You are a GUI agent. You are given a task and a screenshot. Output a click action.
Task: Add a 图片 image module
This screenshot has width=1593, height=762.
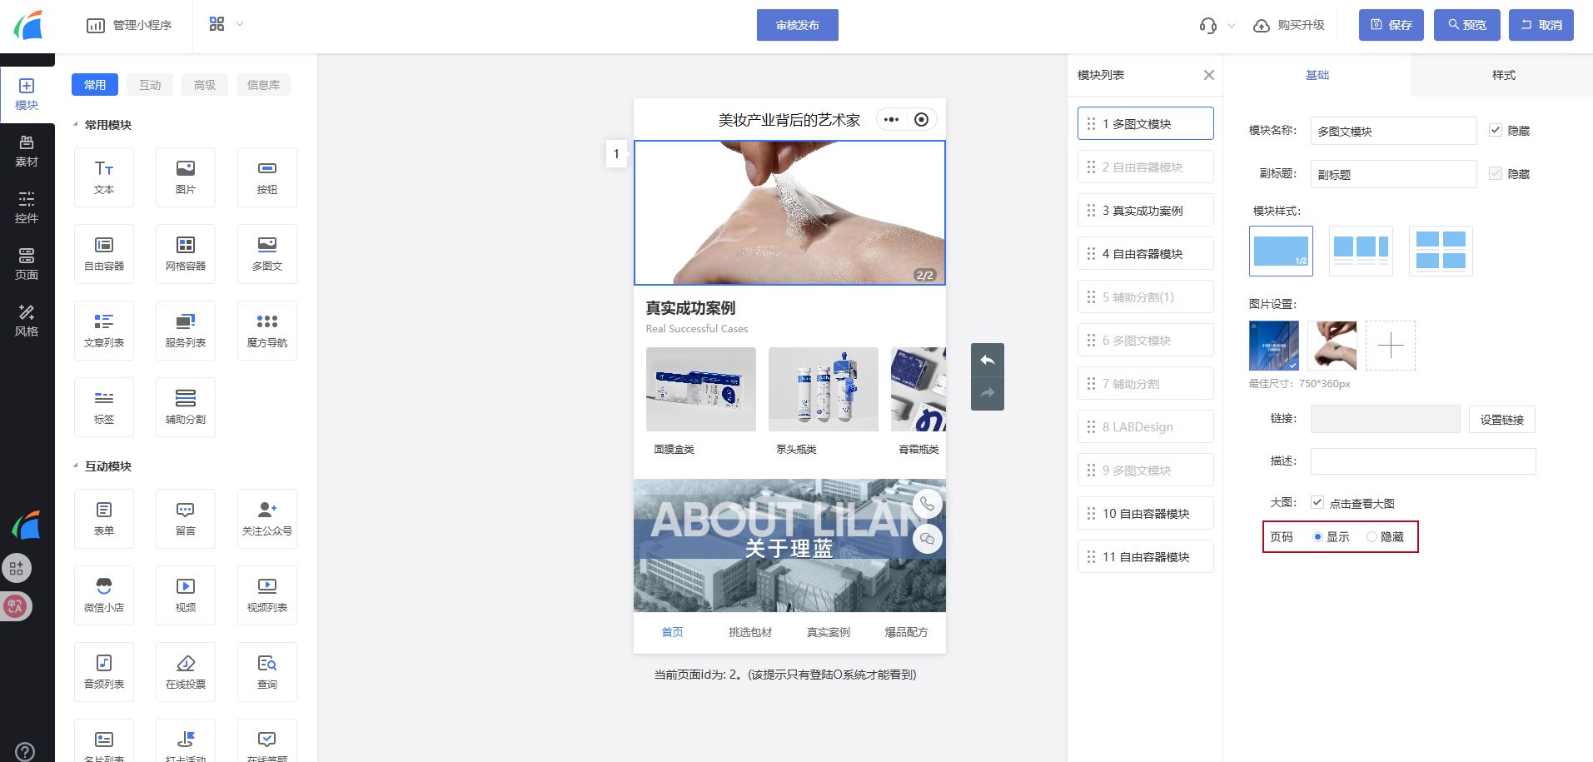click(x=186, y=177)
